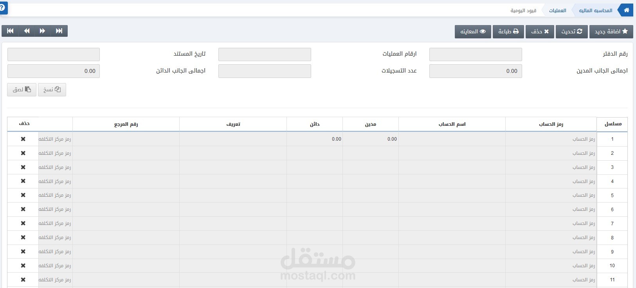Click the نسخ copy button
Image resolution: width=636 pixels, height=288 pixels.
52,90
